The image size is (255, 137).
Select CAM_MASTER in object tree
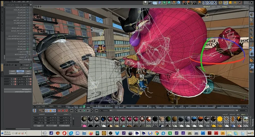22,49
